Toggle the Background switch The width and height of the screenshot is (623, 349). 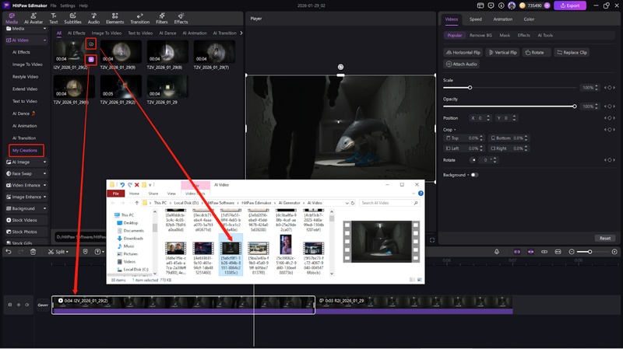point(474,175)
